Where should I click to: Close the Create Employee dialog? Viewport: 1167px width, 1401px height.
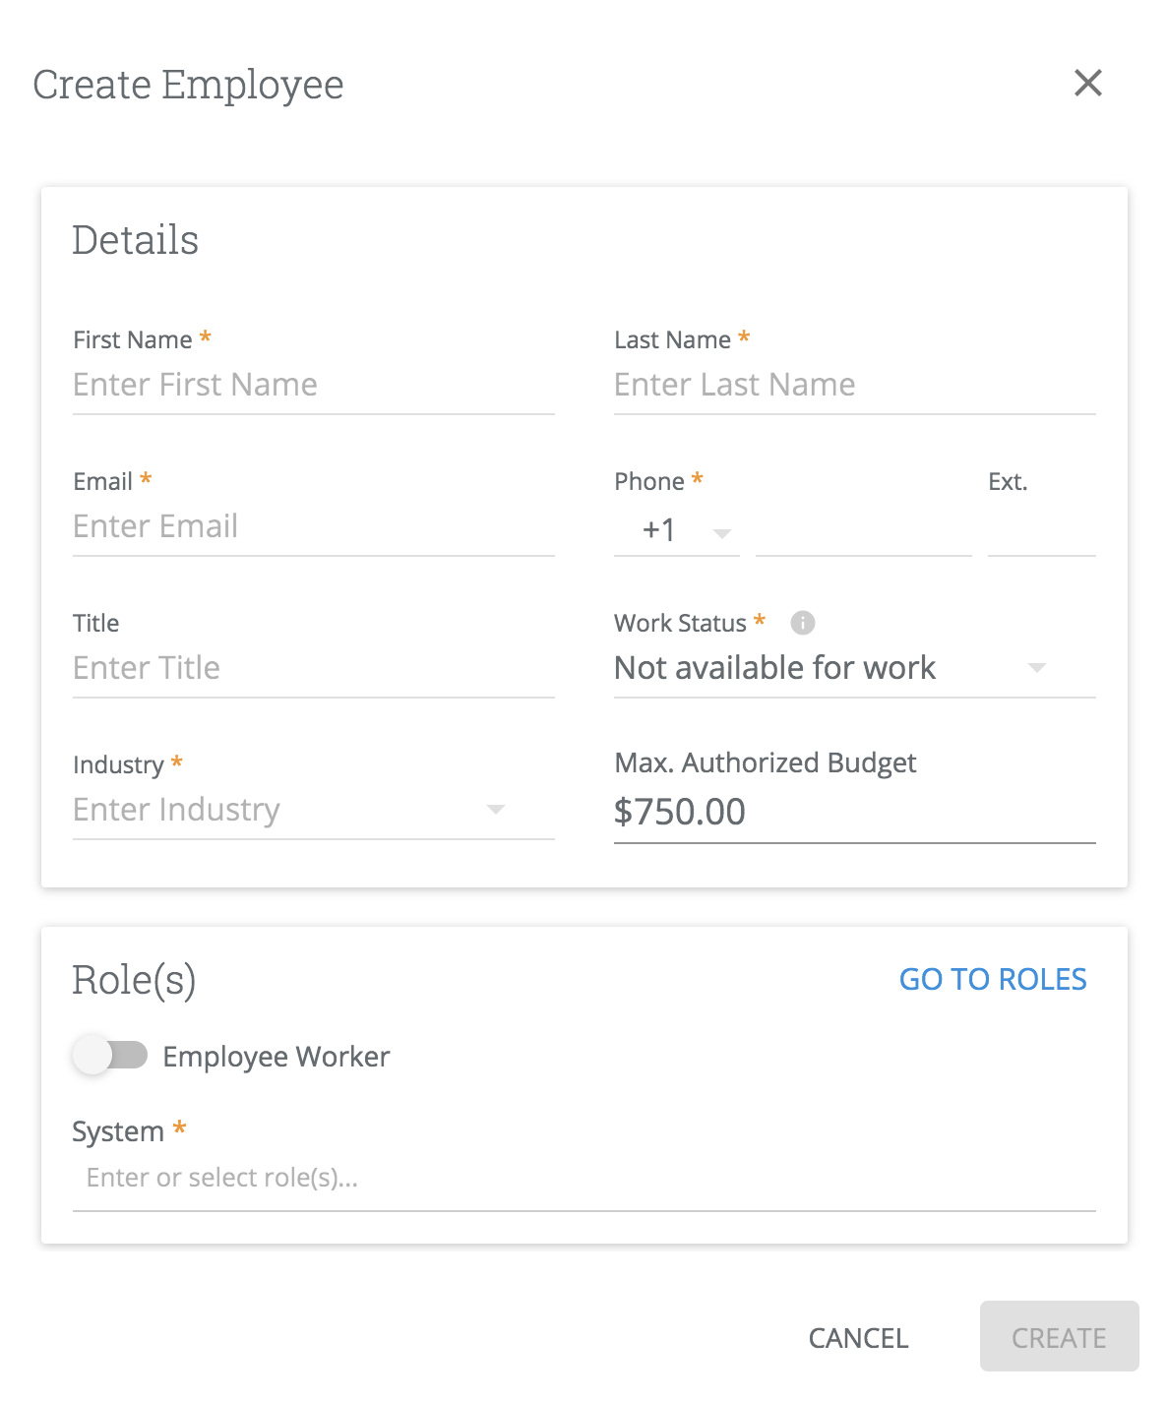[x=1087, y=83]
